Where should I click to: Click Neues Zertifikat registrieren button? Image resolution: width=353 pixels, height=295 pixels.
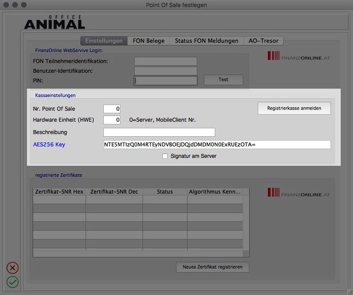tap(213, 267)
